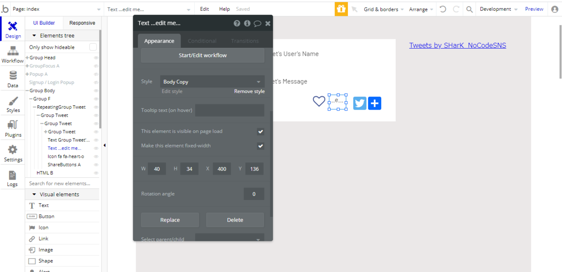Click Start/Edit workflow button
Screen dimensions: 562x272
click(203, 55)
